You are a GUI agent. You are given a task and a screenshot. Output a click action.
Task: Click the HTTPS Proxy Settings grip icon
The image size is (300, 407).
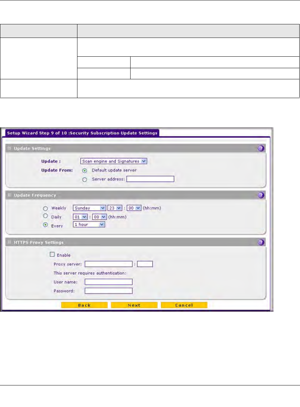point(9,242)
